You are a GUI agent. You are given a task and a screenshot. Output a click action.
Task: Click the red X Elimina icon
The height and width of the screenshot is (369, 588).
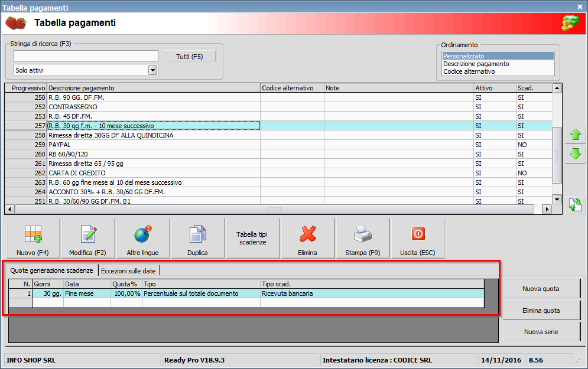coord(307,234)
